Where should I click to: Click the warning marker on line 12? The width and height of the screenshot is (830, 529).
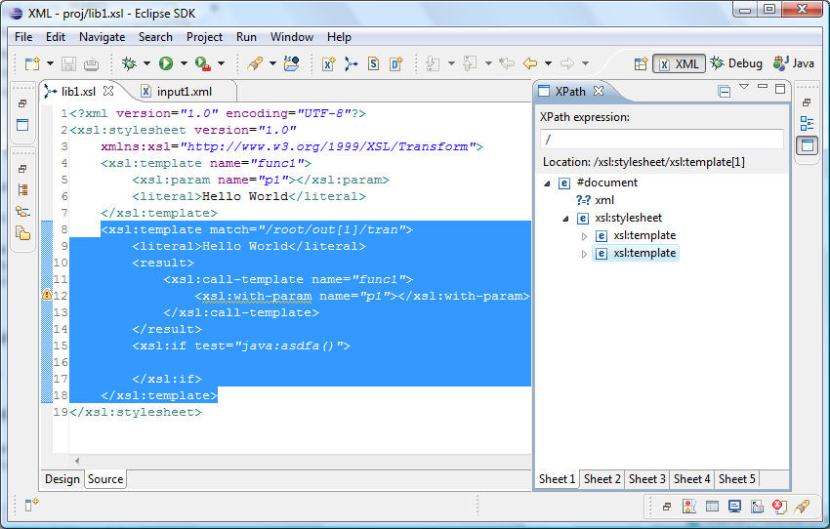[x=47, y=295]
